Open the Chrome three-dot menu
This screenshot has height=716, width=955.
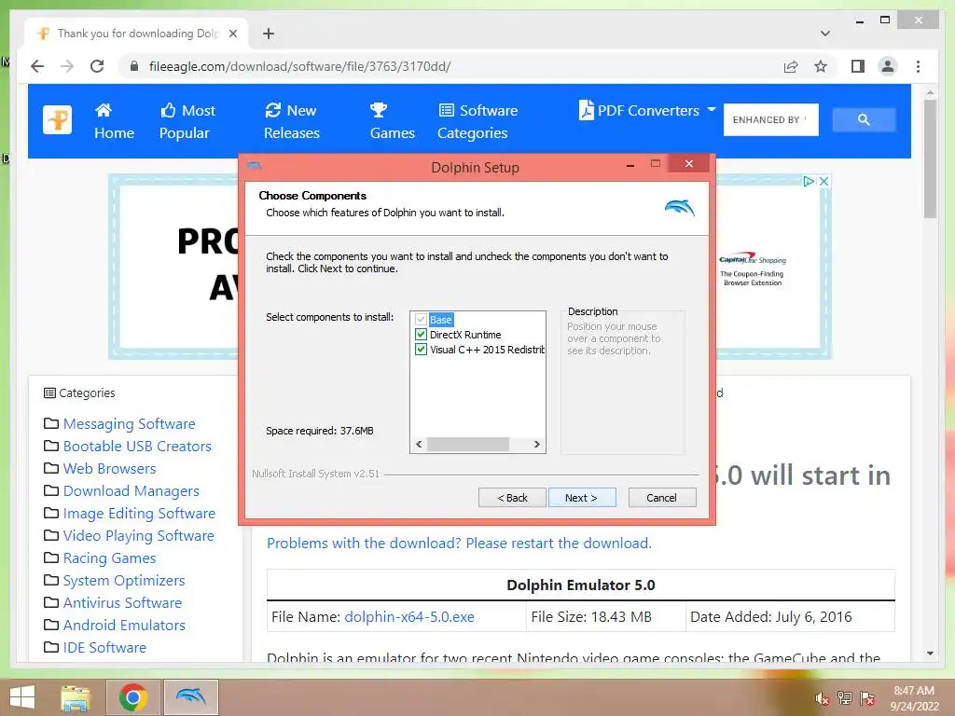point(918,66)
